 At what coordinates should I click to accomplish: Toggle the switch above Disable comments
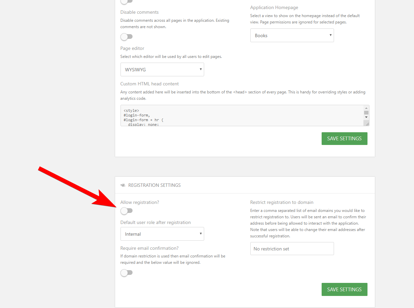[127, 2]
